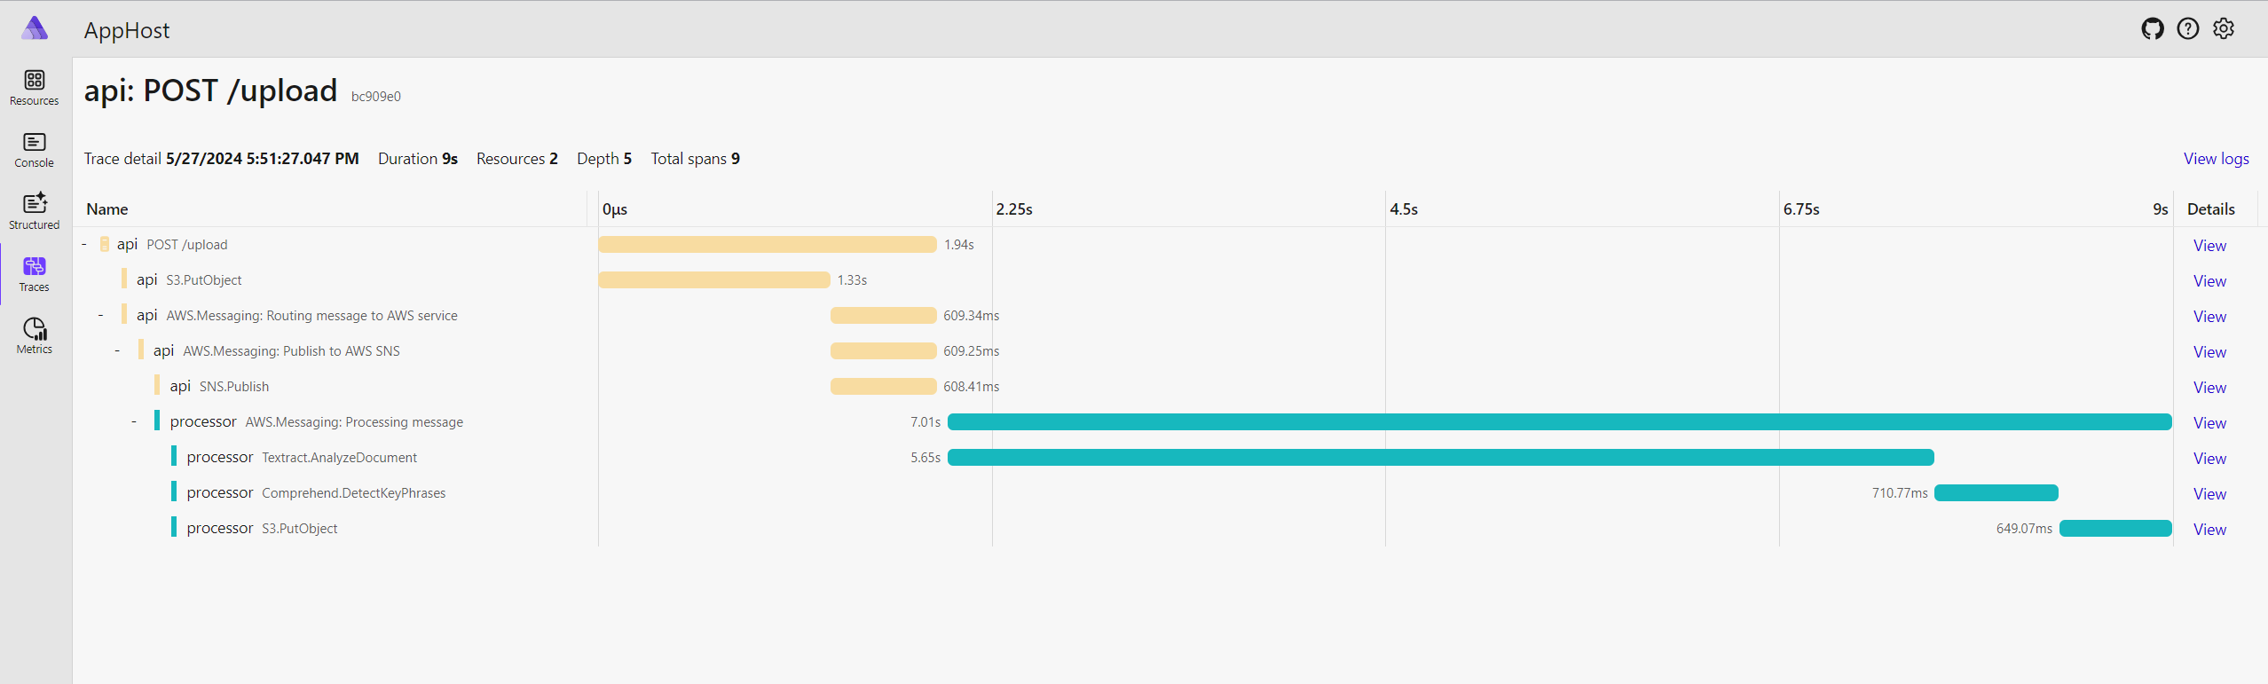
Task: View details of Textract.AnalyzeDocument span
Action: pyautogui.click(x=2209, y=459)
